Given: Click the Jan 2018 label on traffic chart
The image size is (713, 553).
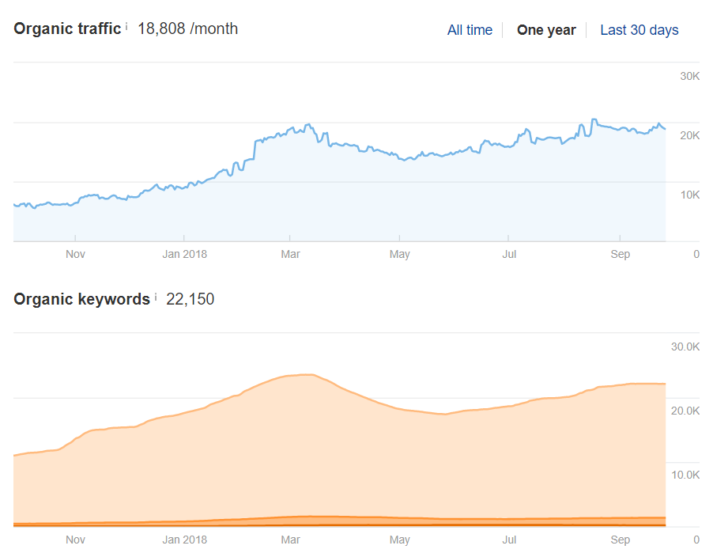Looking at the screenshot, I should click(185, 254).
